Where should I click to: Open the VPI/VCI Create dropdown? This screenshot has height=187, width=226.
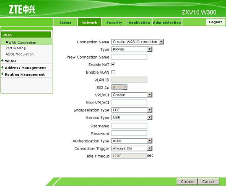pyautogui.click(x=132, y=95)
